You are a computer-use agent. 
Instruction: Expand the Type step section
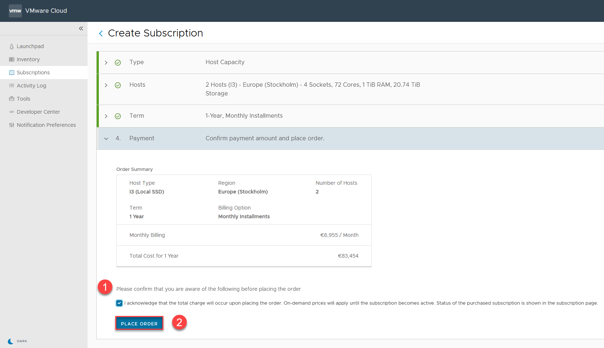106,63
